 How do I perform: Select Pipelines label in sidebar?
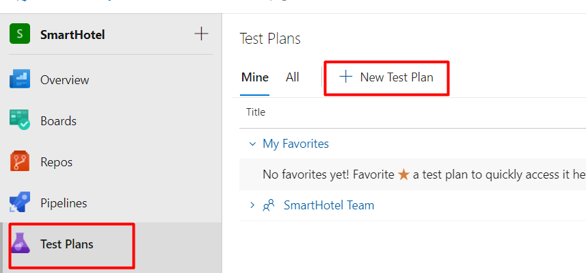click(64, 203)
